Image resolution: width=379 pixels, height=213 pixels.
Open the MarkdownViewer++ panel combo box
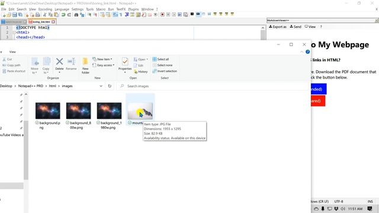[322, 21]
